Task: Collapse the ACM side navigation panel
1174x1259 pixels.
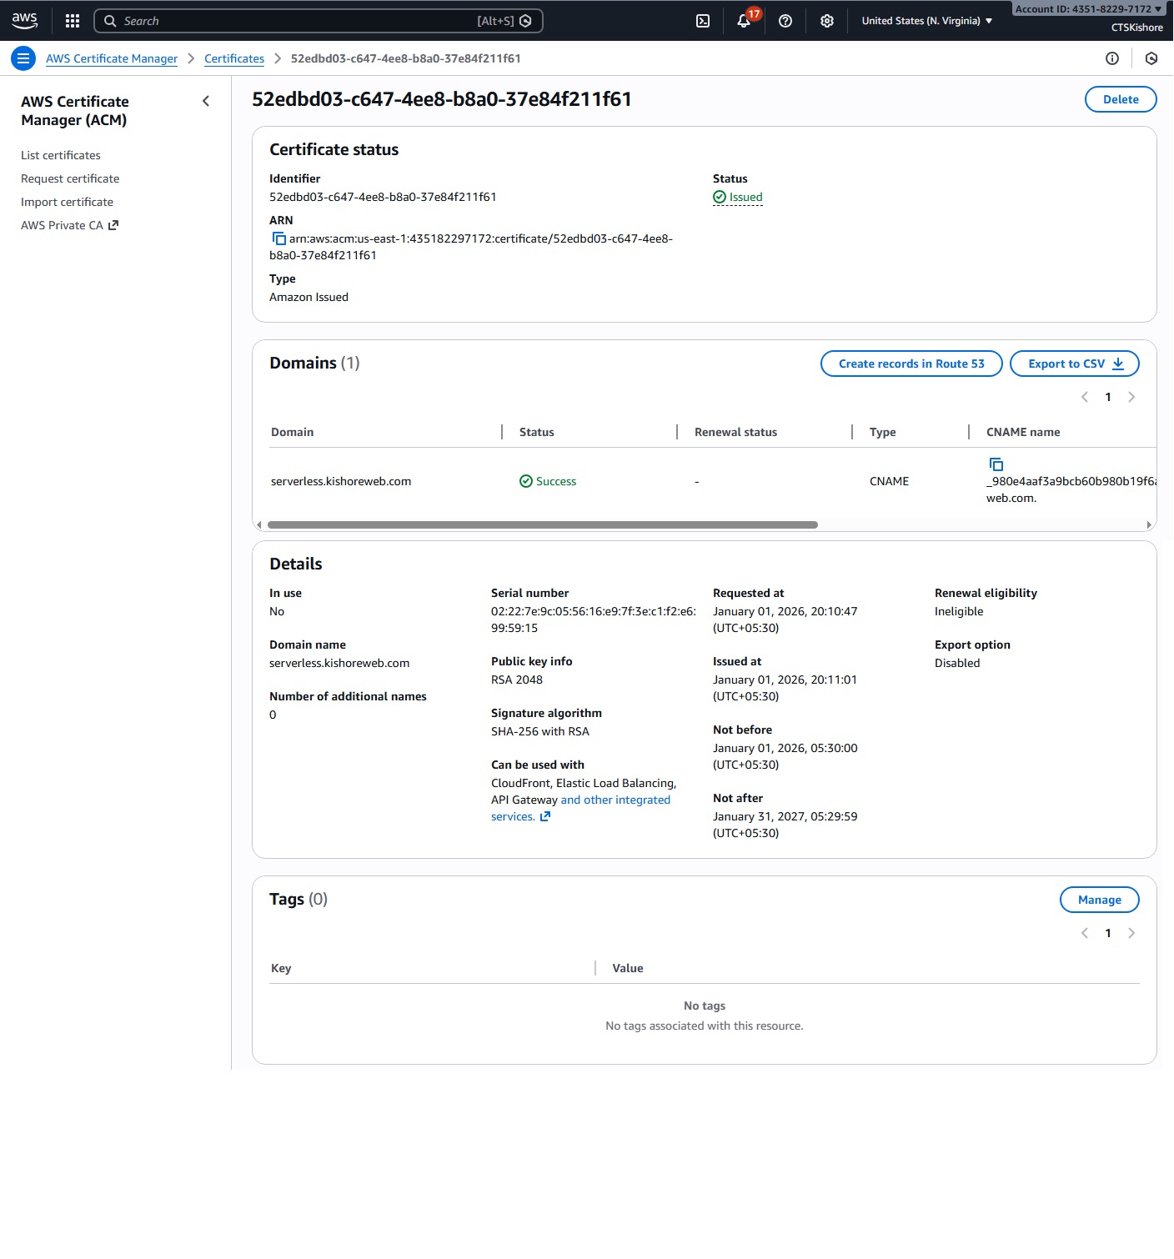Action: (x=206, y=101)
